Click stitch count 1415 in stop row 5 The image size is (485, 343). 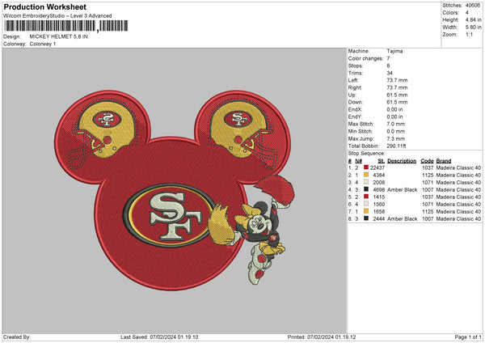pos(379,197)
